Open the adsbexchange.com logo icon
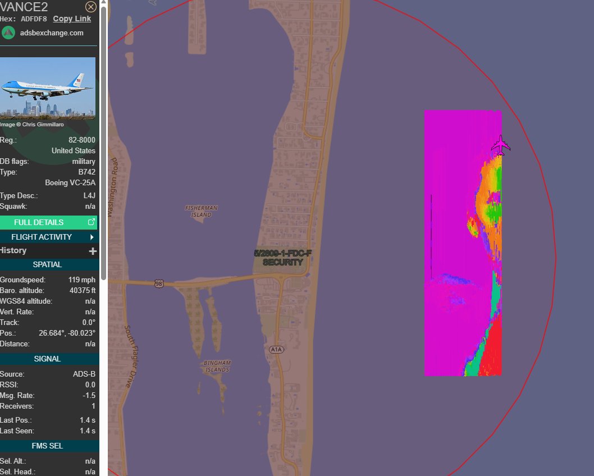 (x=8, y=33)
